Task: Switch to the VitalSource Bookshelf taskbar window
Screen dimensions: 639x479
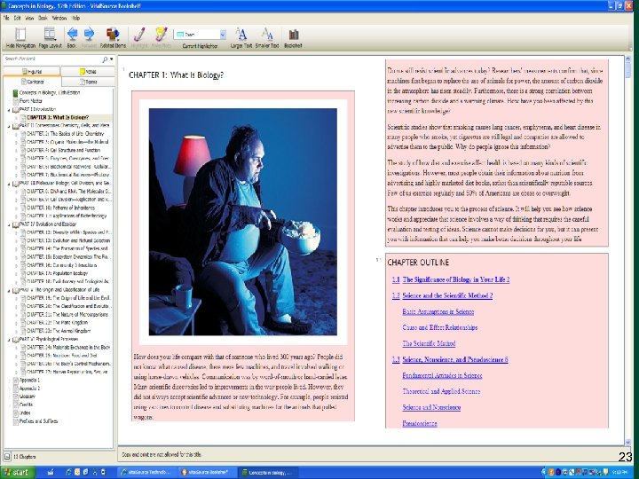Action: tap(207, 473)
